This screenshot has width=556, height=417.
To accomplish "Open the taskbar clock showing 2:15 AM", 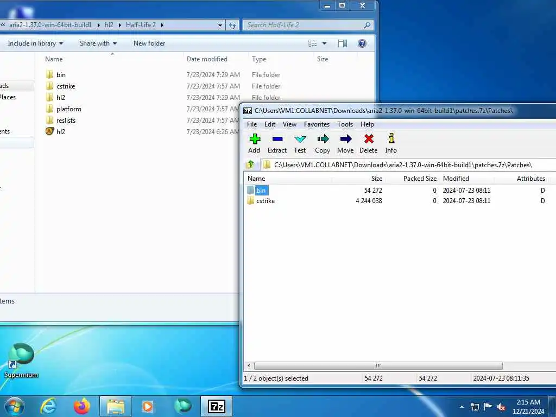I will pos(528,407).
